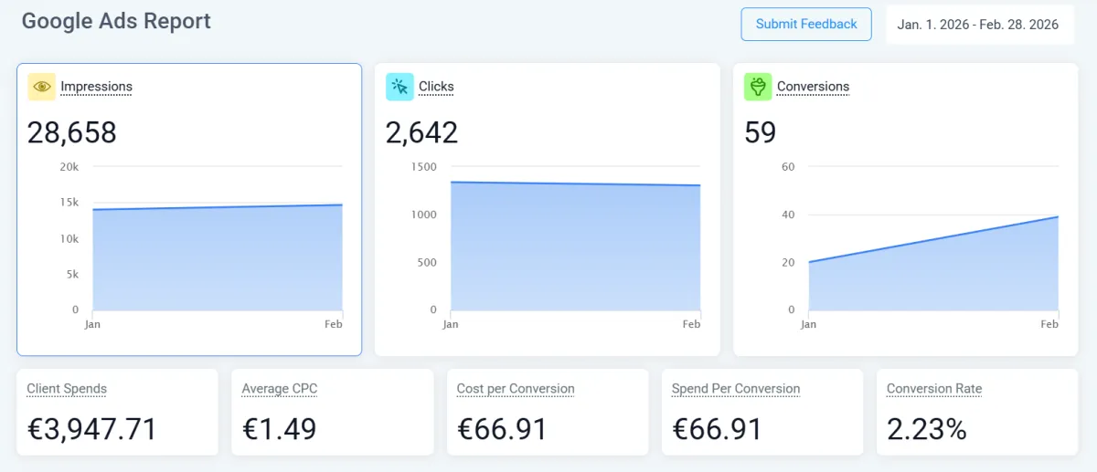Click the Average CPC label
Image resolution: width=1097 pixels, height=472 pixels.
(x=280, y=389)
